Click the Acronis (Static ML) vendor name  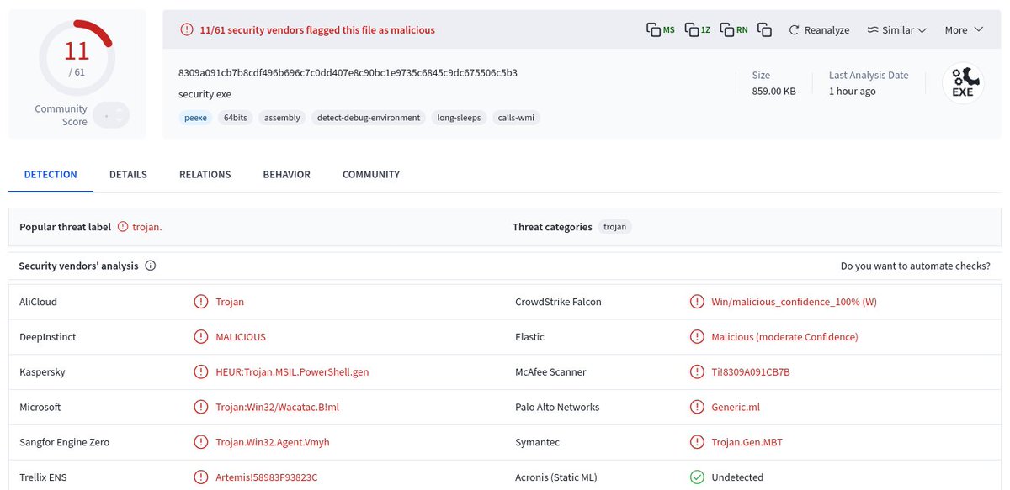555,477
